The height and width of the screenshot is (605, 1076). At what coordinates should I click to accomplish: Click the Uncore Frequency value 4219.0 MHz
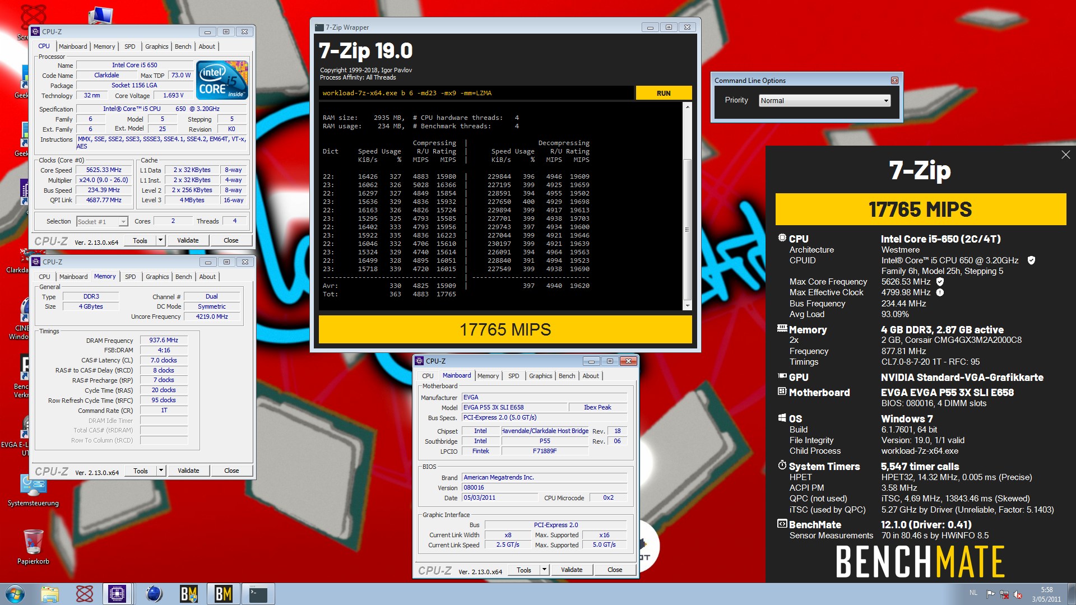pyautogui.click(x=212, y=317)
